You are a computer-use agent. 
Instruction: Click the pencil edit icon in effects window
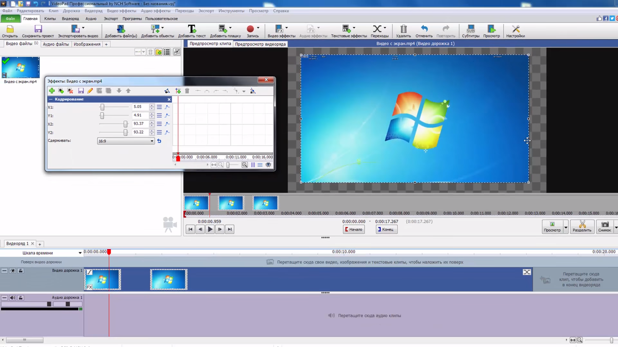coord(90,91)
